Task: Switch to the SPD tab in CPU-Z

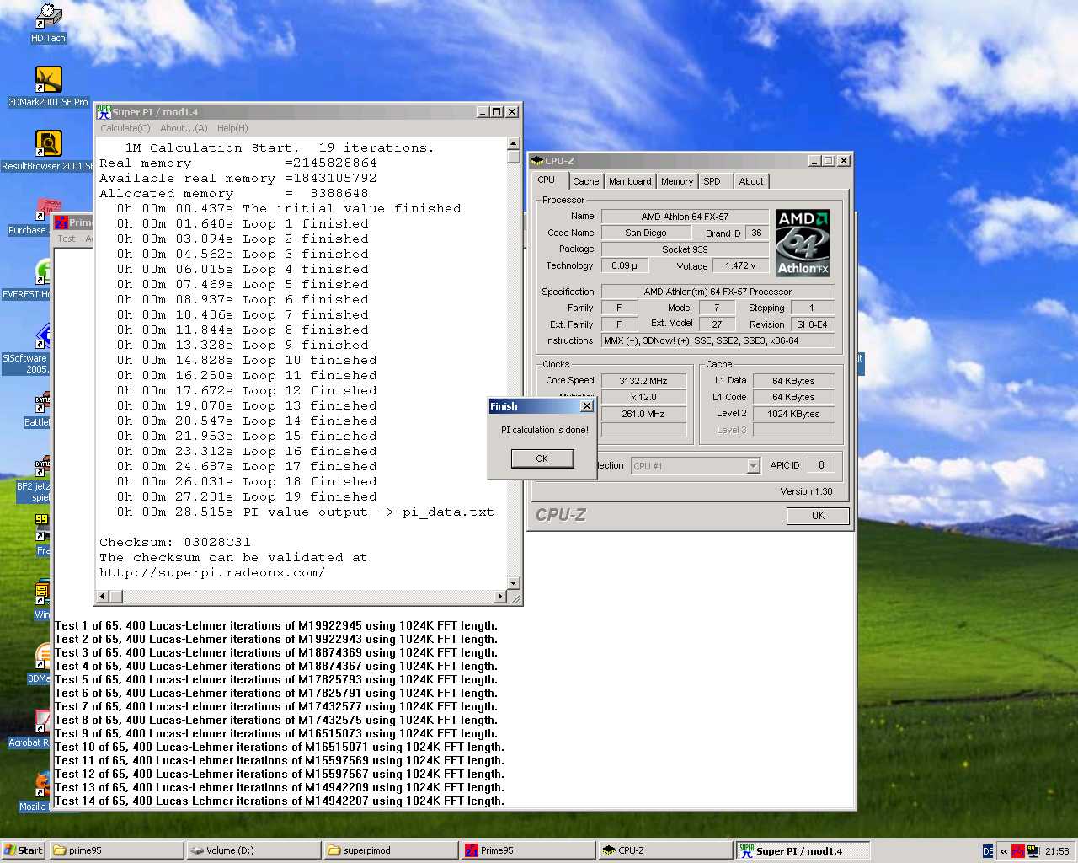Action: (x=712, y=181)
